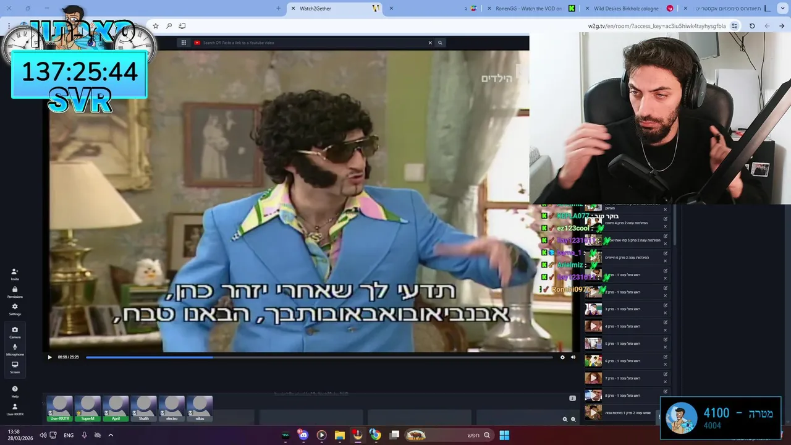Select the YouTube source icon in search bar

pos(197,43)
